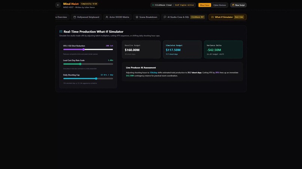The height and width of the screenshot is (169, 302).
Task: Click the Line Producer AI Assessment heading
Action: click(141, 68)
